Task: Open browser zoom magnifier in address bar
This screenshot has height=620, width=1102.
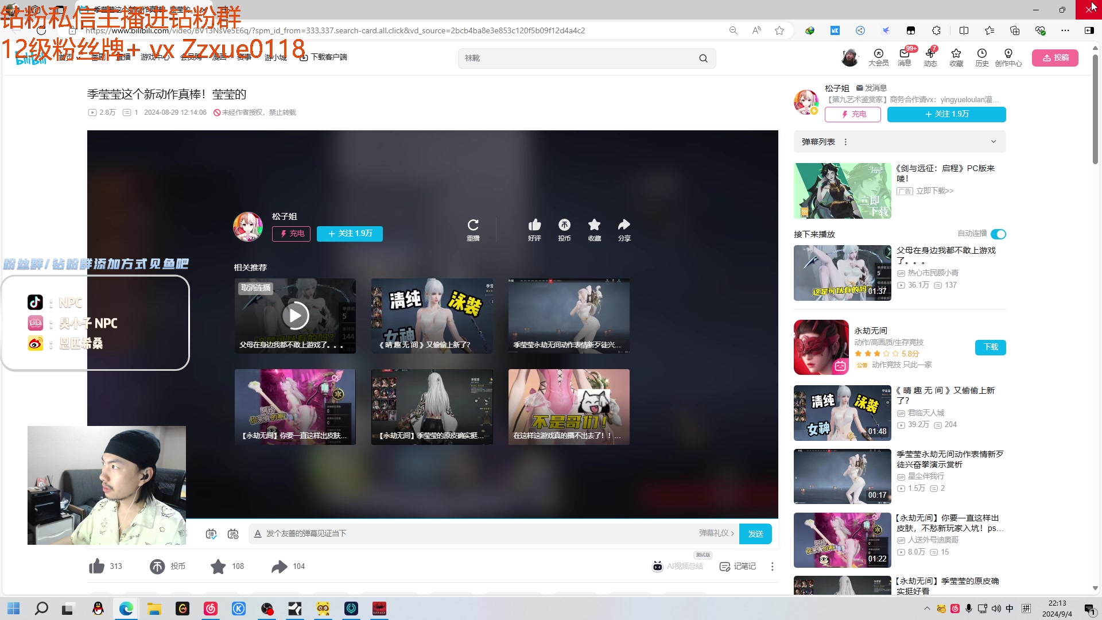Action: point(733,30)
